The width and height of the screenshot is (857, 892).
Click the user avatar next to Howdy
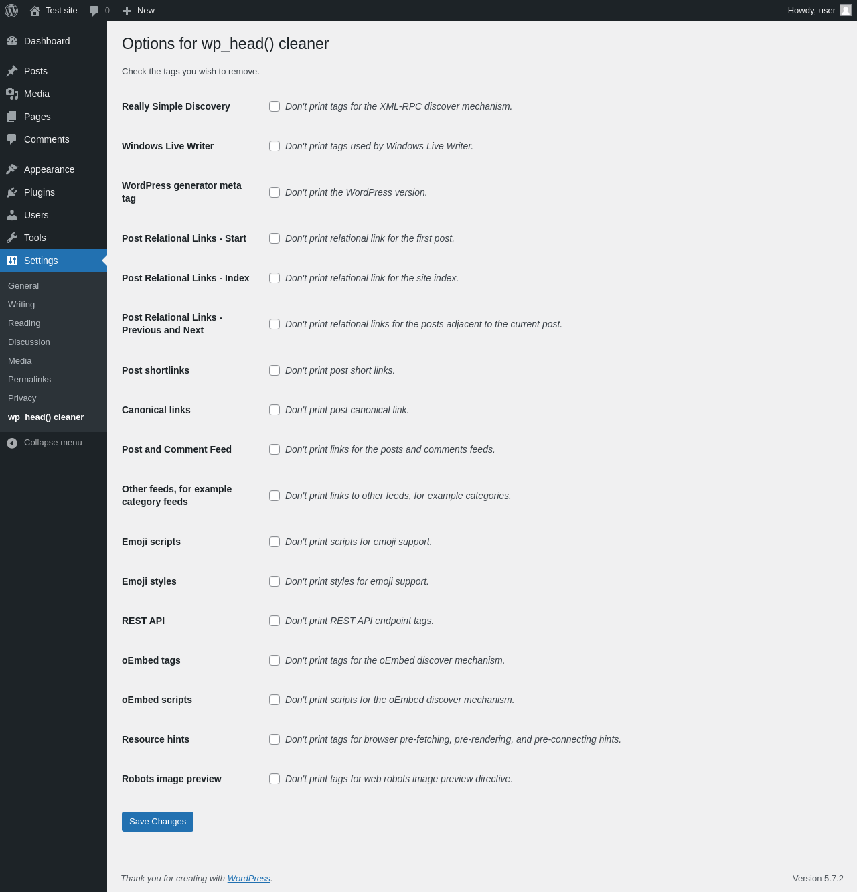[x=846, y=10]
